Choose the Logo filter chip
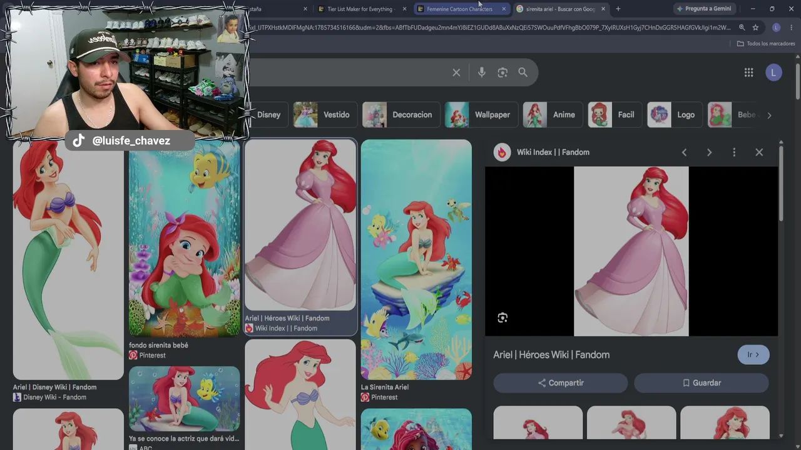 (675, 115)
